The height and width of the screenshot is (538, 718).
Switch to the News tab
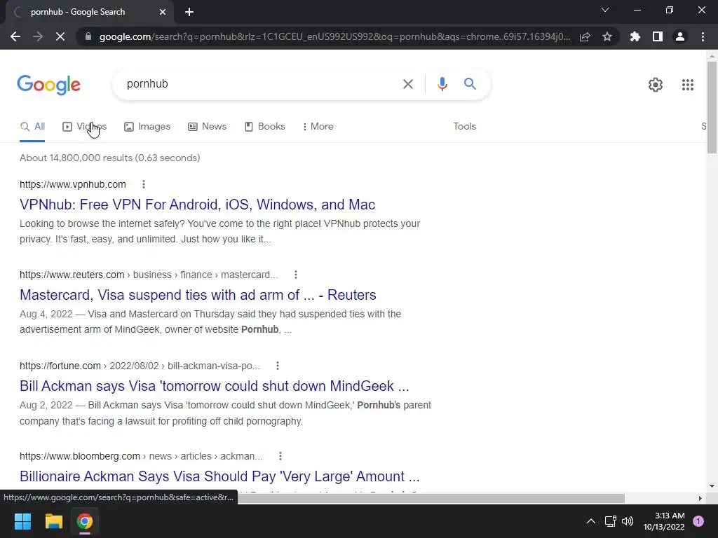207,127
